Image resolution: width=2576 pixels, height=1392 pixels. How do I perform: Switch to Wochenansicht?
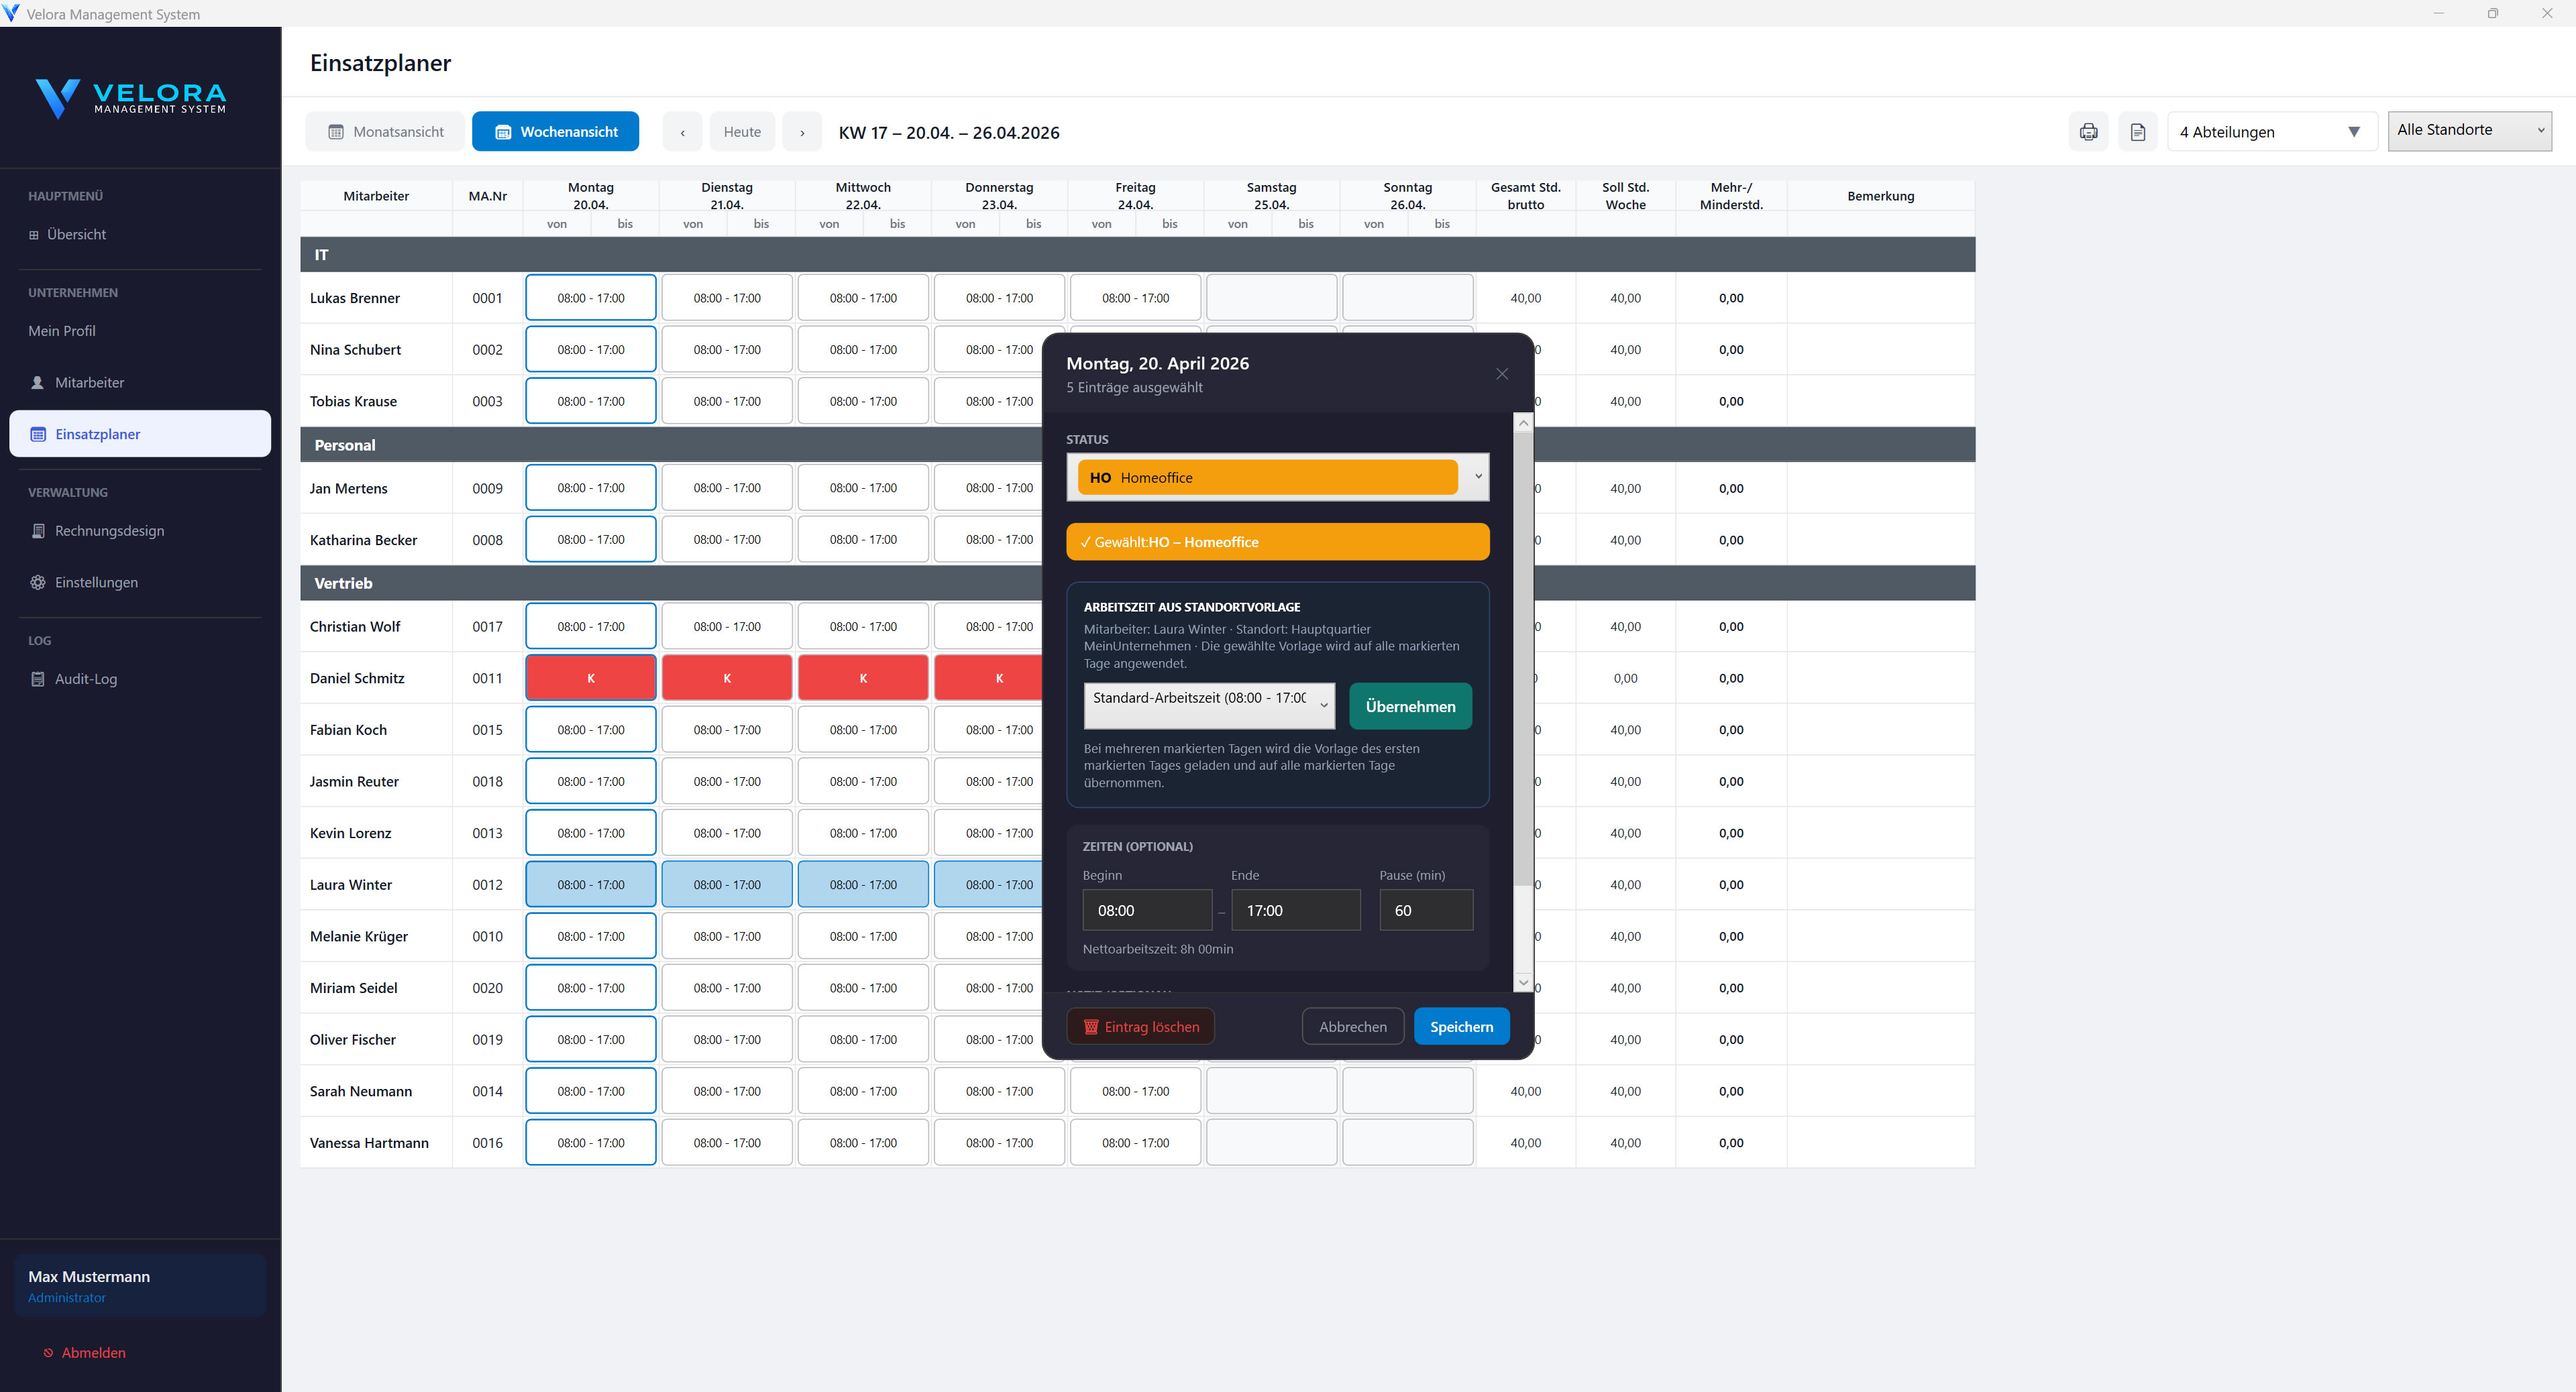coord(555,131)
